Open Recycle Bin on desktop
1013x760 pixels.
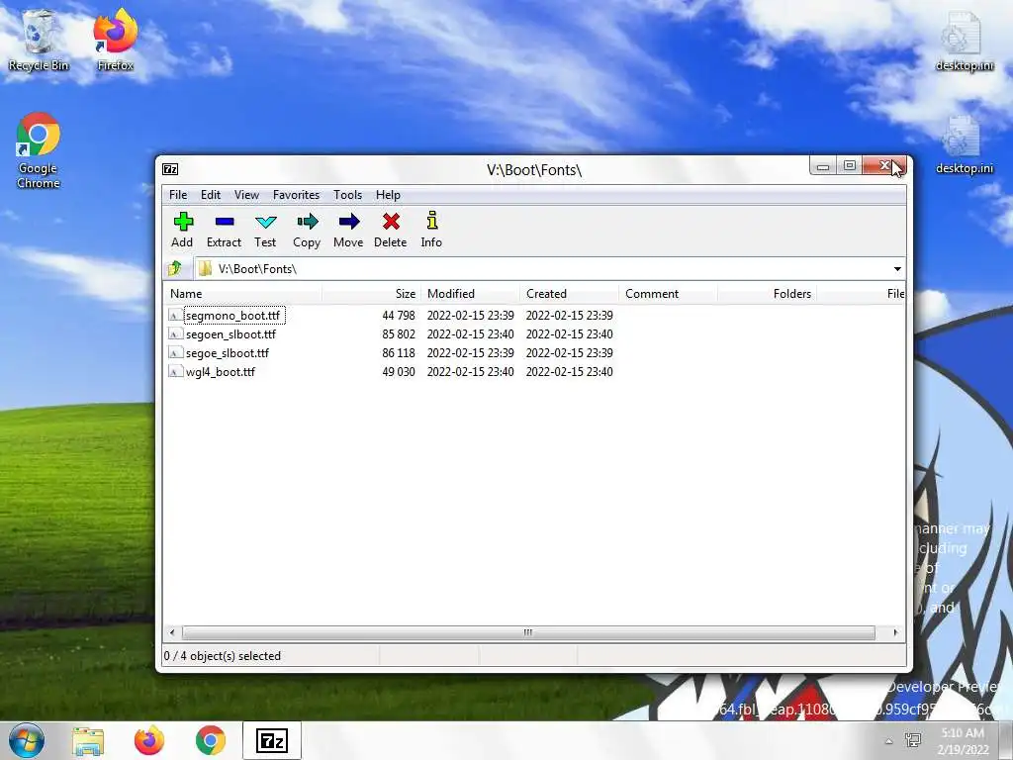39,40
